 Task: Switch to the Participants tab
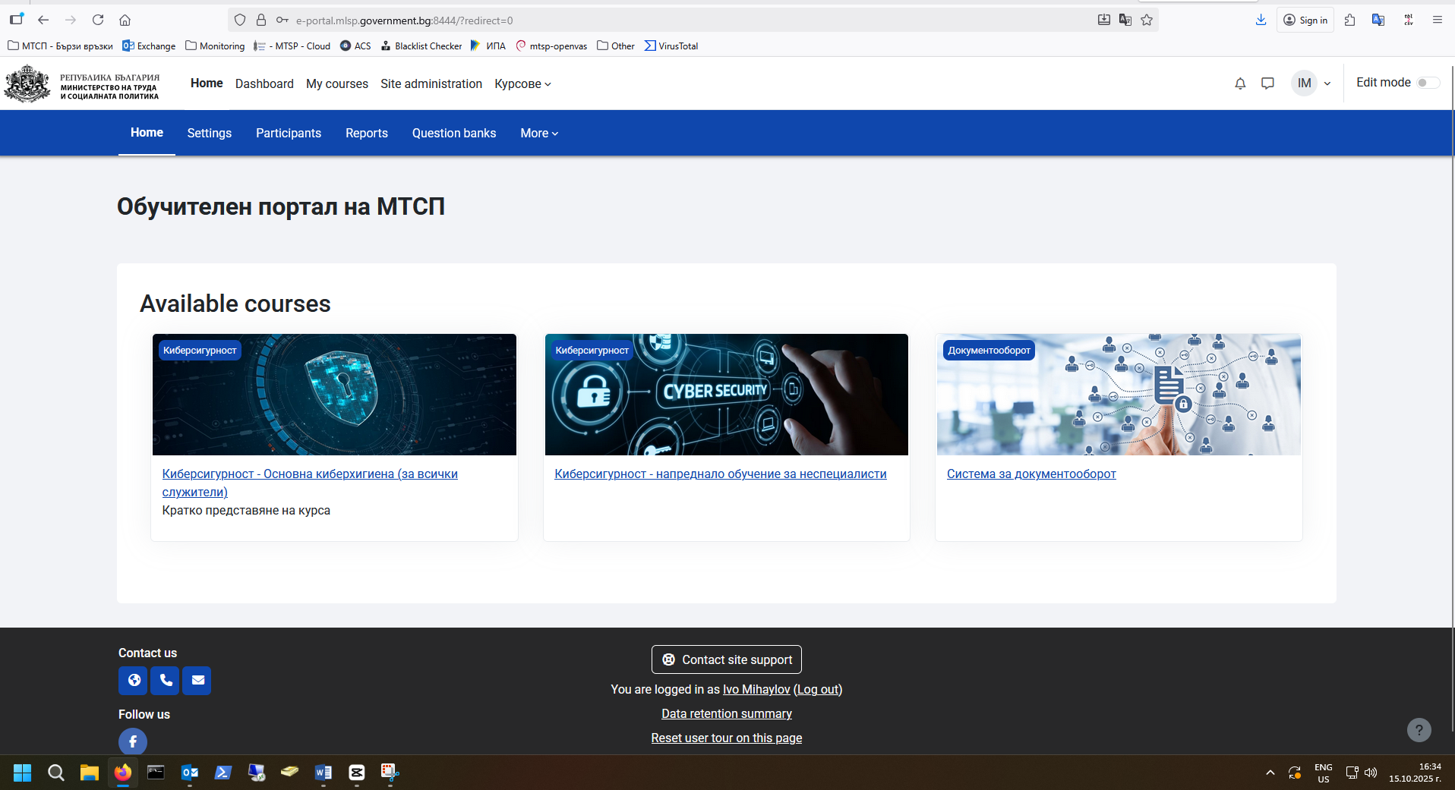click(289, 134)
